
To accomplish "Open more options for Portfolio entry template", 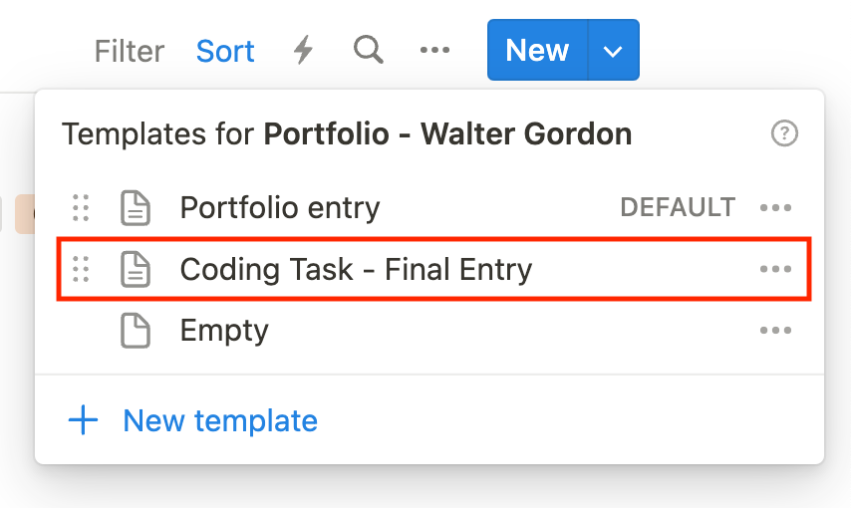I will click(x=775, y=208).
